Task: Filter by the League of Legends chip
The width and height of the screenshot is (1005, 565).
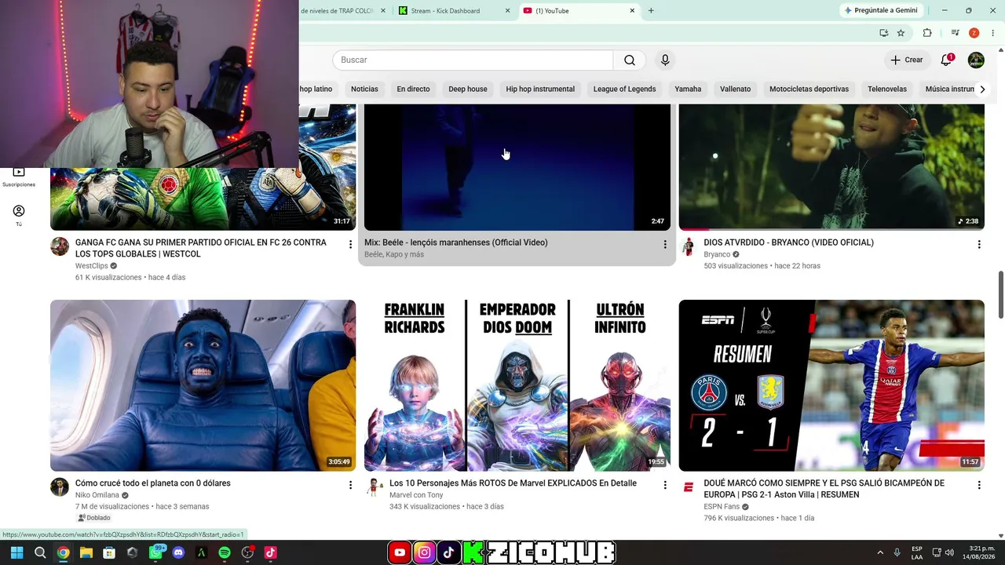Action: [x=624, y=89]
